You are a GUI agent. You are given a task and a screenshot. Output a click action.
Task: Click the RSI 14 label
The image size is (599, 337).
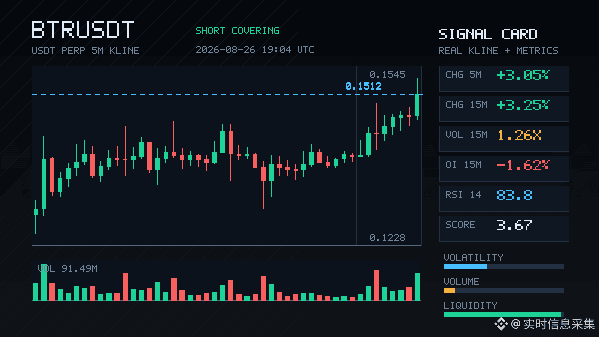(x=464, y=194)
